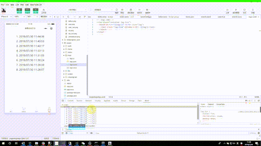Open the WiFi network dropdown
The image size is (261, 146).
pos(33,17)
